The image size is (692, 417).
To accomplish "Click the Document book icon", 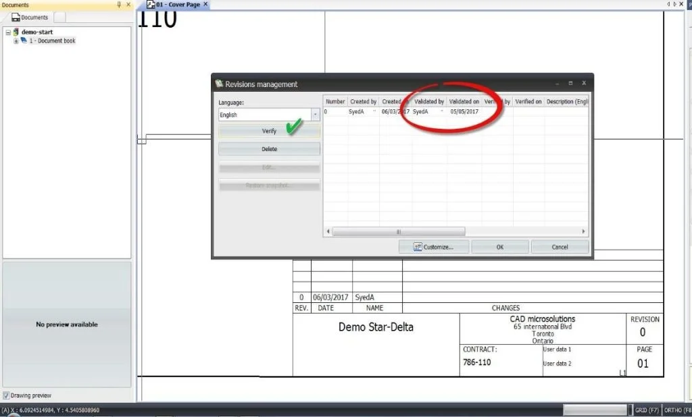I will tap(24, 40).
